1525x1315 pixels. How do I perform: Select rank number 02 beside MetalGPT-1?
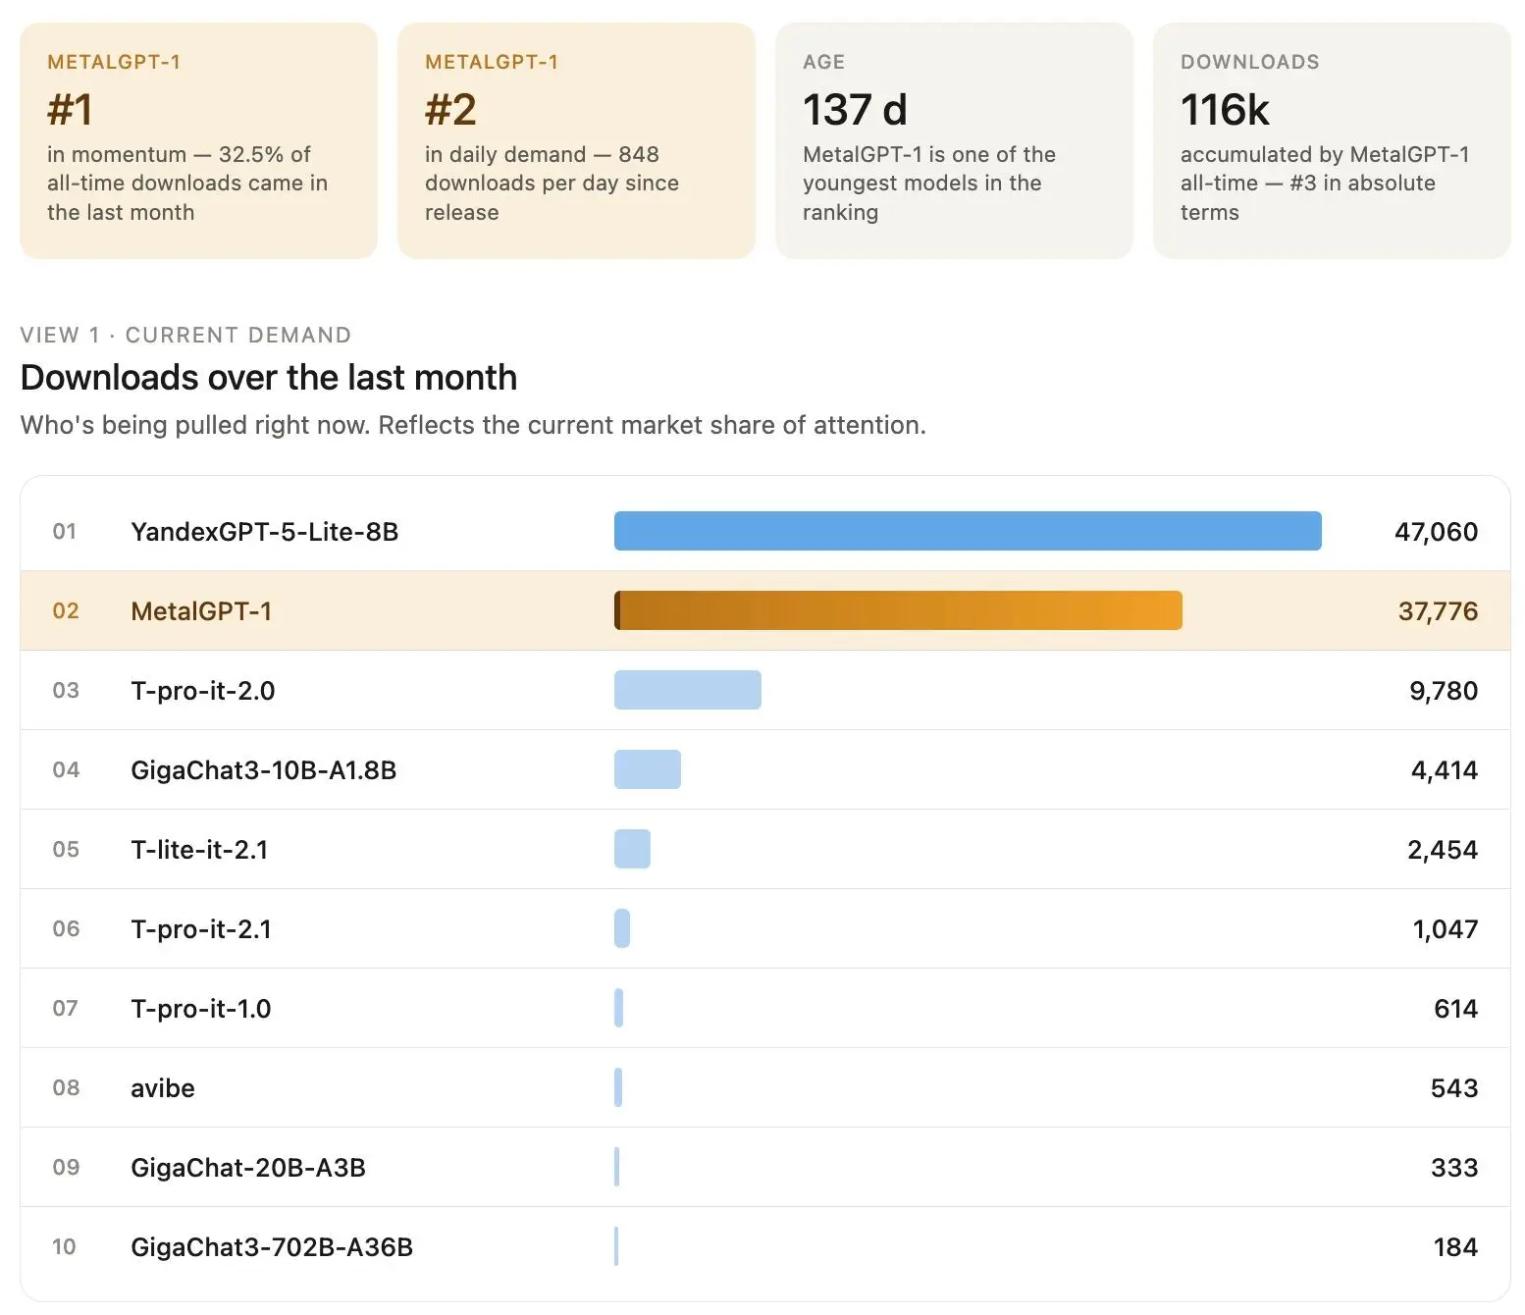(x=66, y=611)
